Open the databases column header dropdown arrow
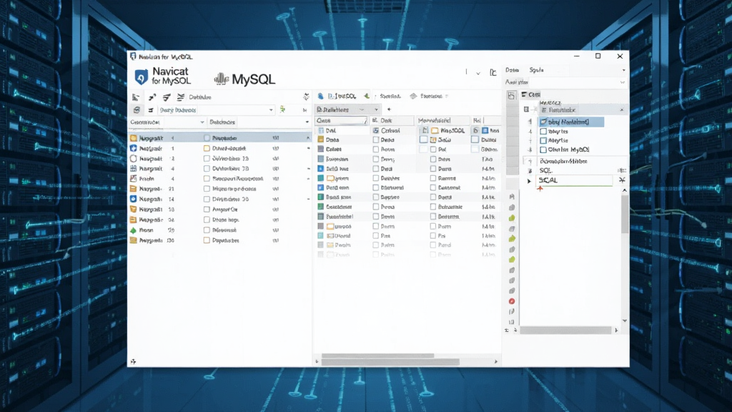The image size is (732, 412). coord(307,122)
